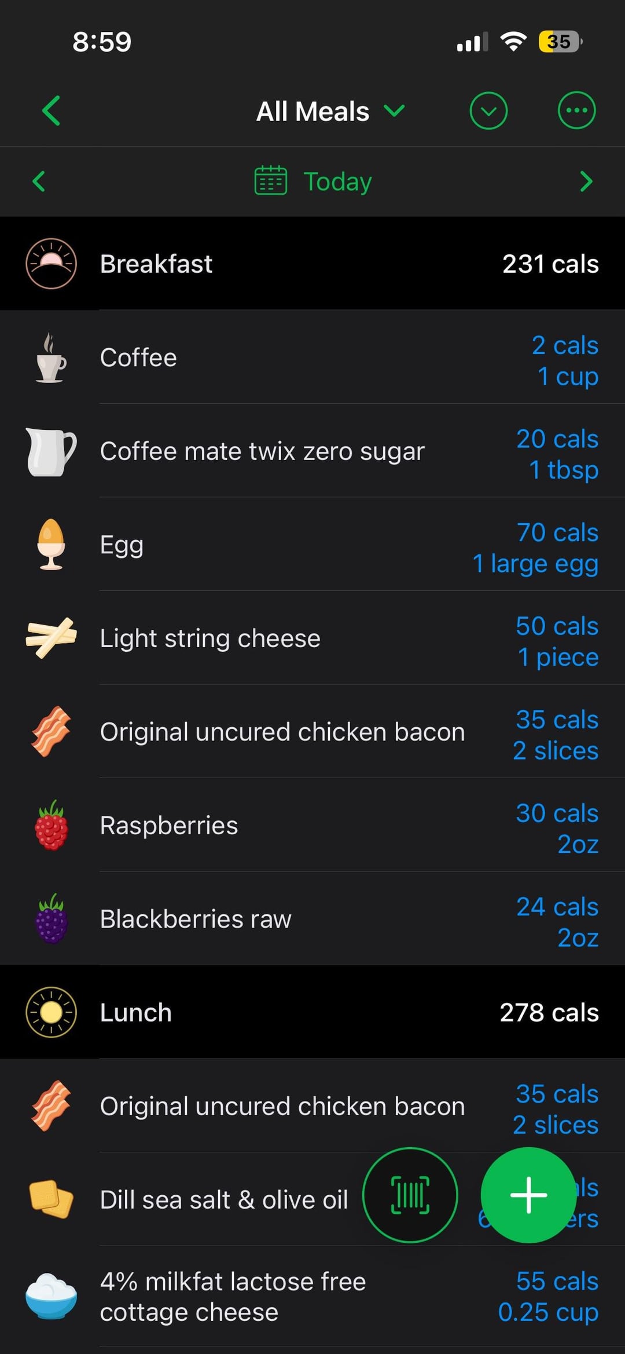Tap the green plus add-food button

(x=528, y=1195)
